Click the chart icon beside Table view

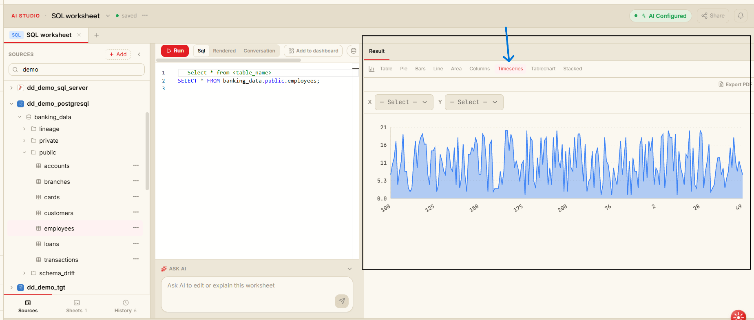(x=371, y=69)
